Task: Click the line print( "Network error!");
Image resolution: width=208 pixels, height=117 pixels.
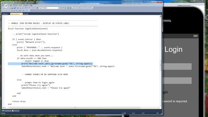Action: (x=31, y=42)
